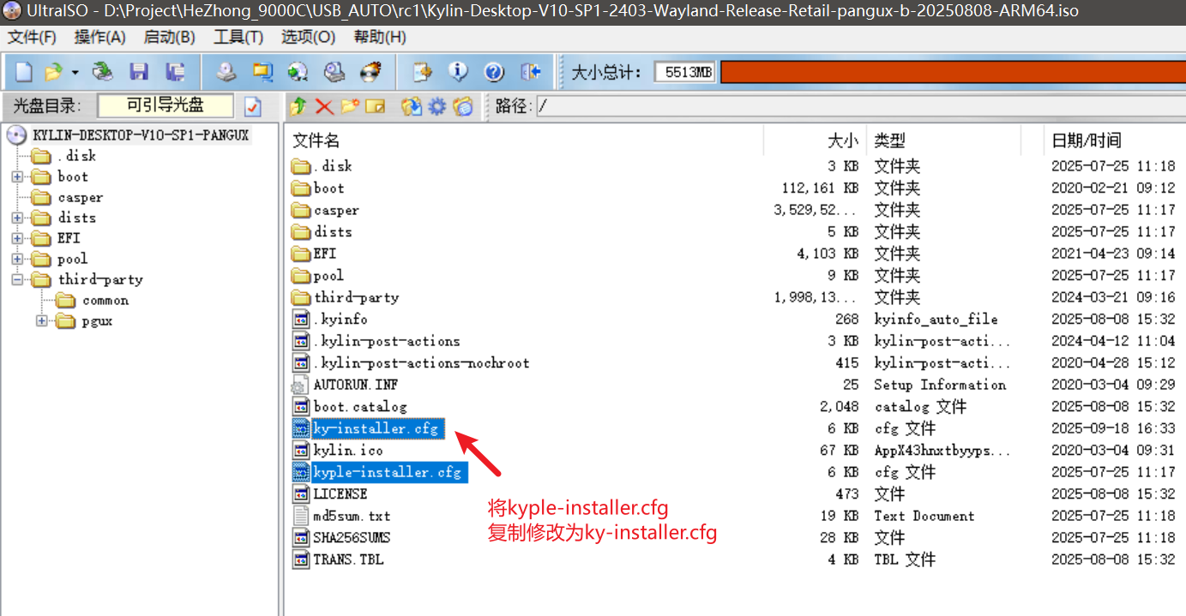Click the Make CD/DVD image drive icon

pos(226,72)
